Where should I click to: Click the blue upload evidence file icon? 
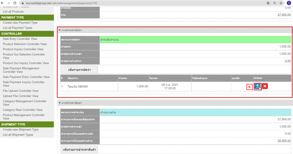point(258,86)
